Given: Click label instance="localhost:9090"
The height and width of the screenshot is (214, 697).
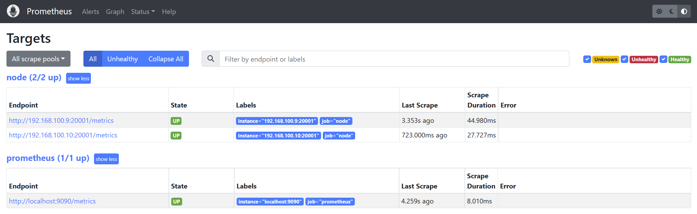Looking at the screenshot, I should pos(270,201).
